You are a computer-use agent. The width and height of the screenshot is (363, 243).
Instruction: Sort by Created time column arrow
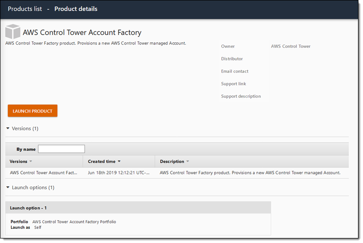click(119, 162)
